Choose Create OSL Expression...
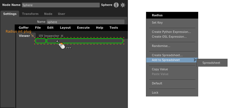 172,37
